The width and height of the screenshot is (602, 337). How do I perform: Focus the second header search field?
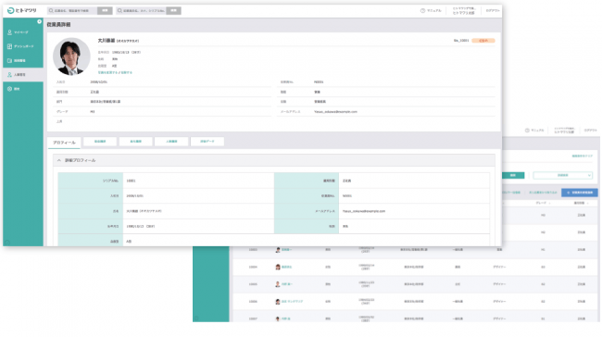coord(142,11)
